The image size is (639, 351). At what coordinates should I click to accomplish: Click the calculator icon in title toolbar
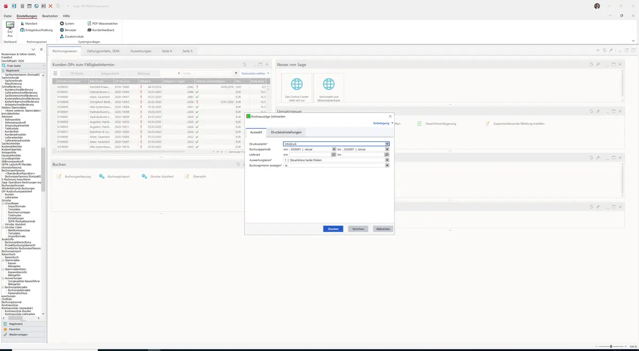pos(22,6)
